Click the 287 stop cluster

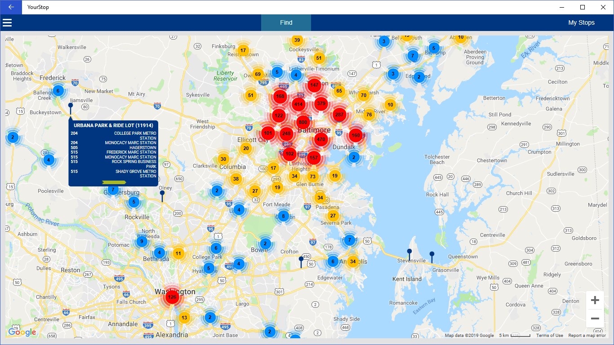[x=339, y=115]
